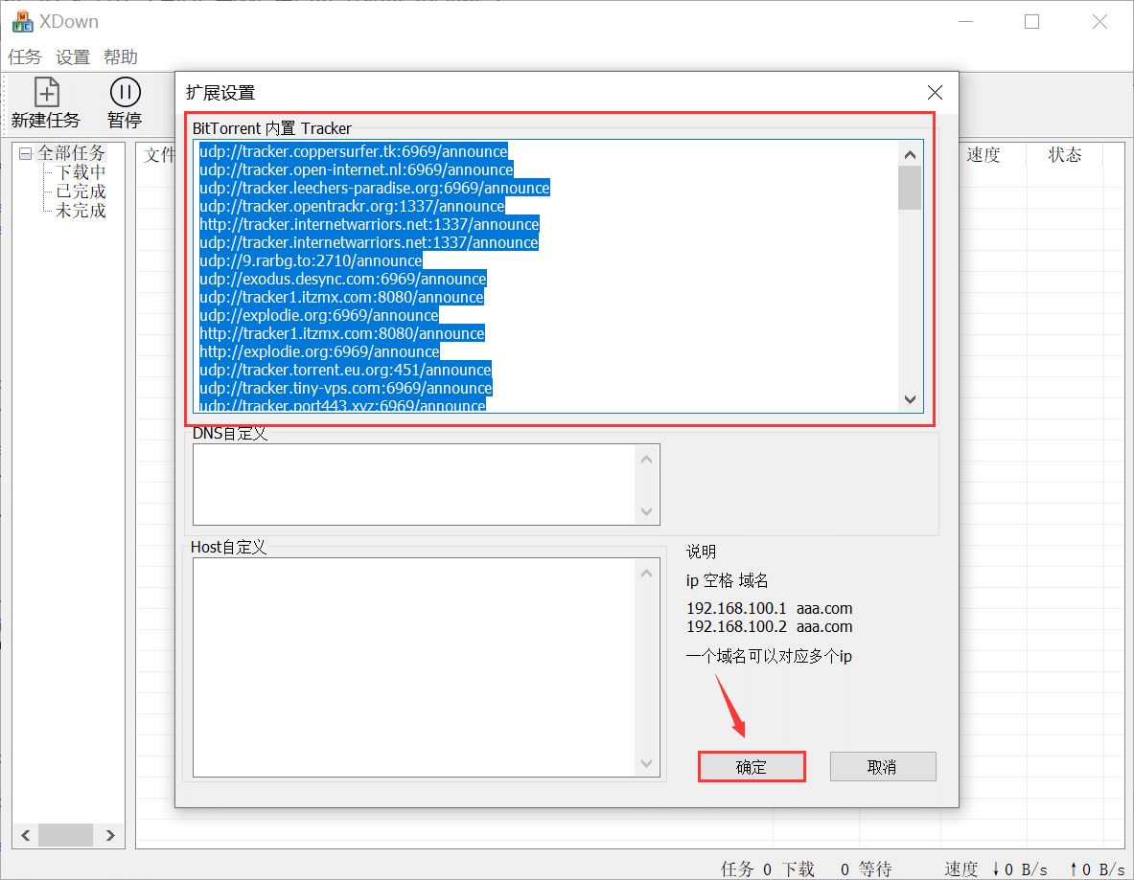Open the 任务 menu

(x=24, y=56)
